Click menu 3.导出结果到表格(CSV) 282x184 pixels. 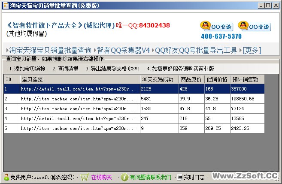[x=112, y=69]
